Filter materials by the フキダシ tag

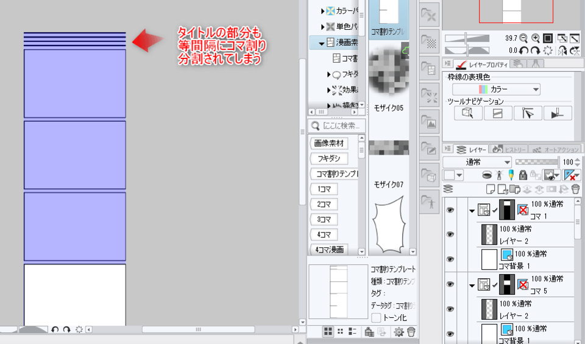328,158
